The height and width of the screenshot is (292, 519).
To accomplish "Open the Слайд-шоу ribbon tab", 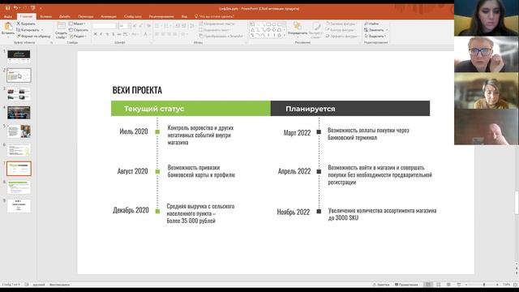I will (133, 16).
